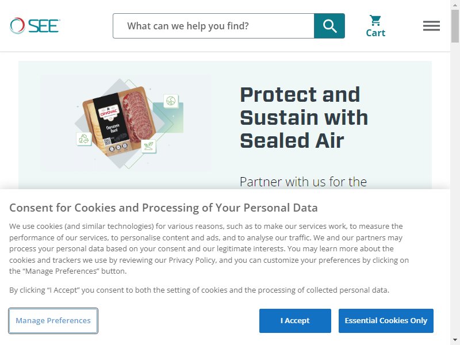
Task: Click the cookie consent banner heading
Action: (163, 208)
